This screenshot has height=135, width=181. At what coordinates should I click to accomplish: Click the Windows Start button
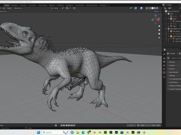pyautogui.click(x=38, y=132)
